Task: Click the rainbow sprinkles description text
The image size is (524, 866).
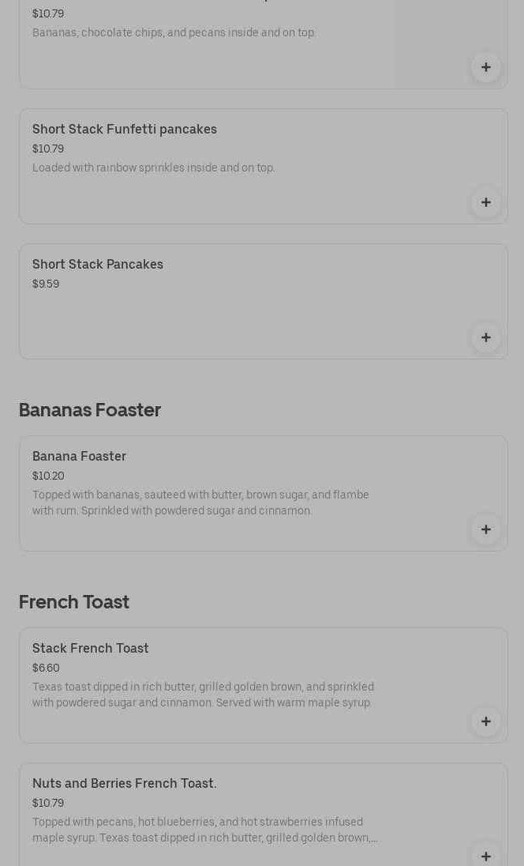Action: click(154, 168)
